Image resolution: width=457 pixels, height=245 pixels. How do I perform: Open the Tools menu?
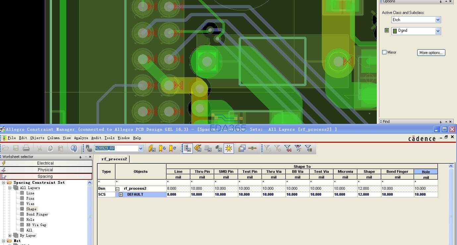109,138
